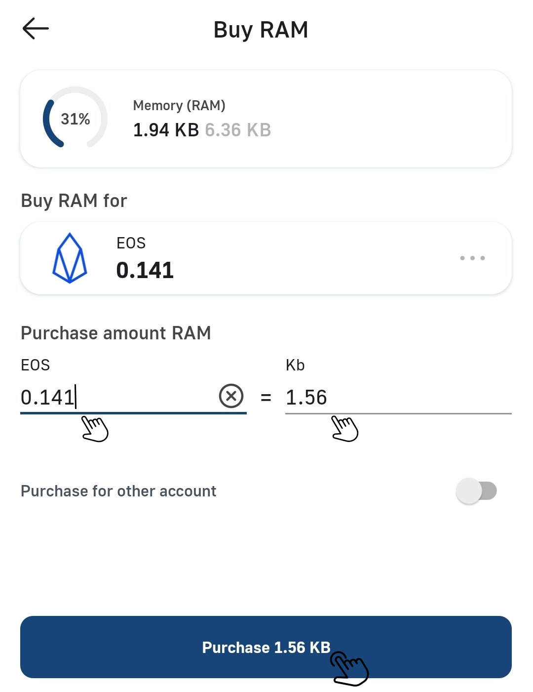Toggle Purchase for other account switch
Image resolution: width=533 pixels, height=692 pixels.
pyautogui.click(x=477, y=491)
